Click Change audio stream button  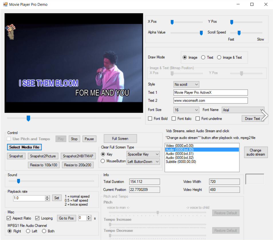(256, 152)
